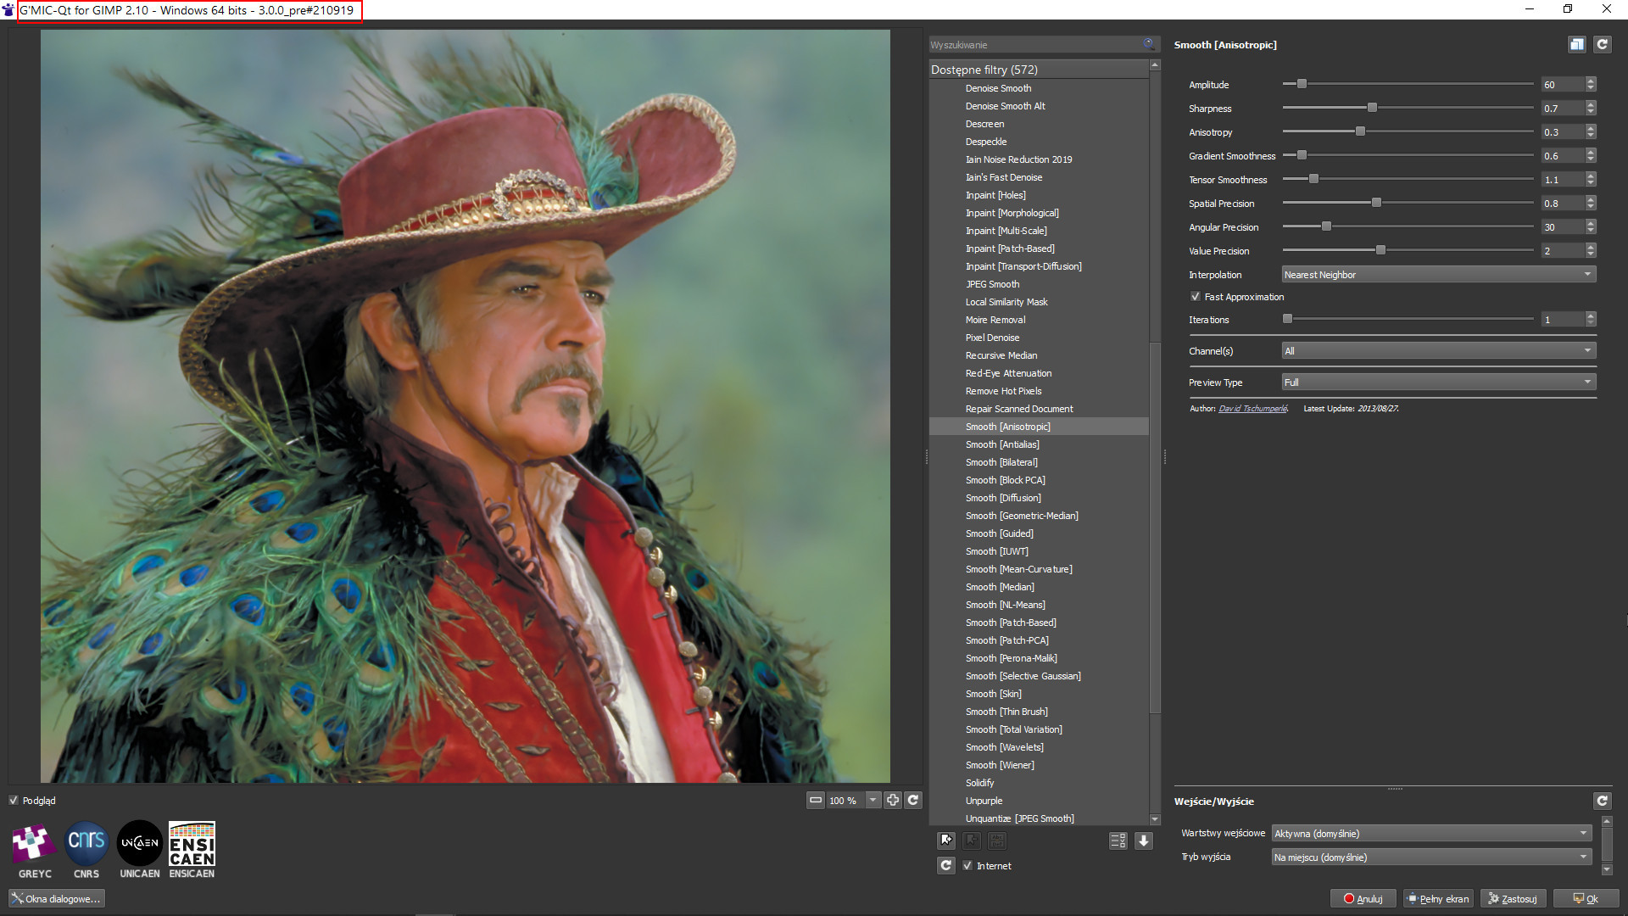Click the add fave bookmark icon
This screenshot has width=1628, height=916.
(x=946, y=841)
